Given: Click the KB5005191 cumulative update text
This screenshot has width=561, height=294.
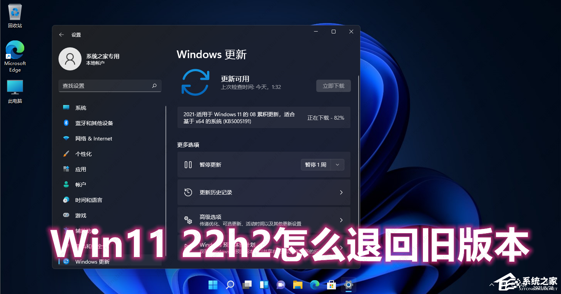Looking at the screenshot, I should point(239,118).
